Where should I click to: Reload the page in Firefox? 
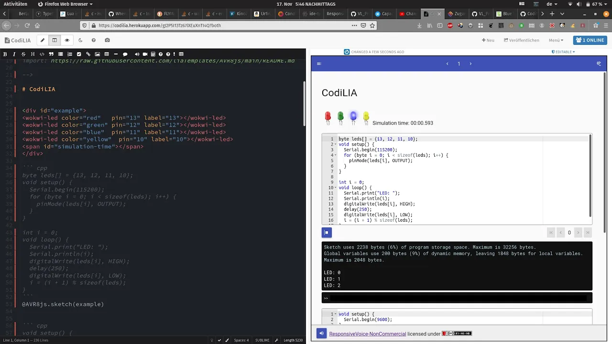click(27, 25)
